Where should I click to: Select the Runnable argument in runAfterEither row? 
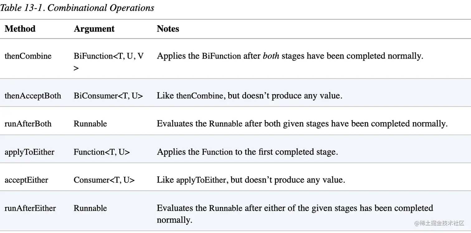tap(90, 208)
